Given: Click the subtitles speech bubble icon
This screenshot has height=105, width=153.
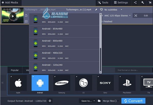Looking at the screenshot, I should [101, 10].
